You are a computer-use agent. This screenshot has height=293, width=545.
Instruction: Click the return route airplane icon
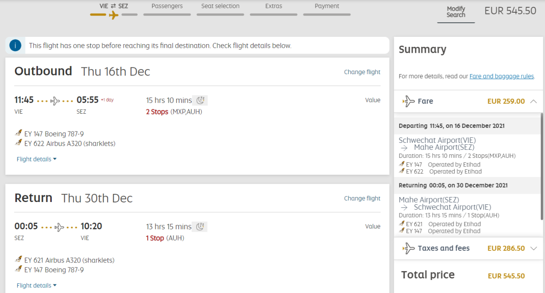point(59,227)
